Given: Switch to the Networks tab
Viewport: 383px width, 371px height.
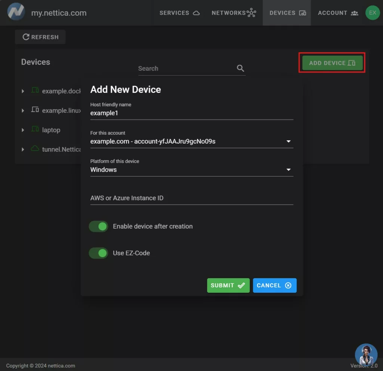Looking at the screenshot, I should pyautogui.click(x=234, y=13).
